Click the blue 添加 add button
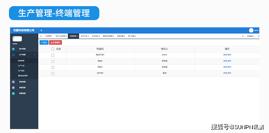Viewport: 269px width, 133px height. pos(44,42)
